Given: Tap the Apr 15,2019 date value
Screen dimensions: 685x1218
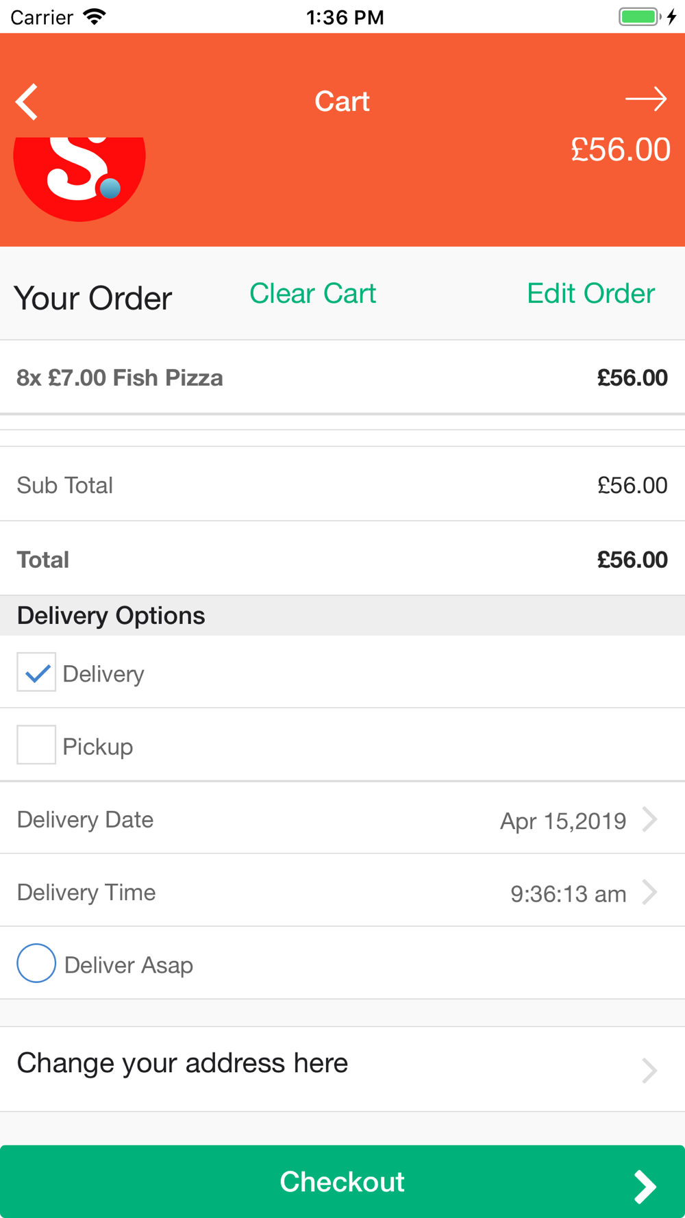Looking at the screenshot, I should pyautogui.click(x=563, y=821).
